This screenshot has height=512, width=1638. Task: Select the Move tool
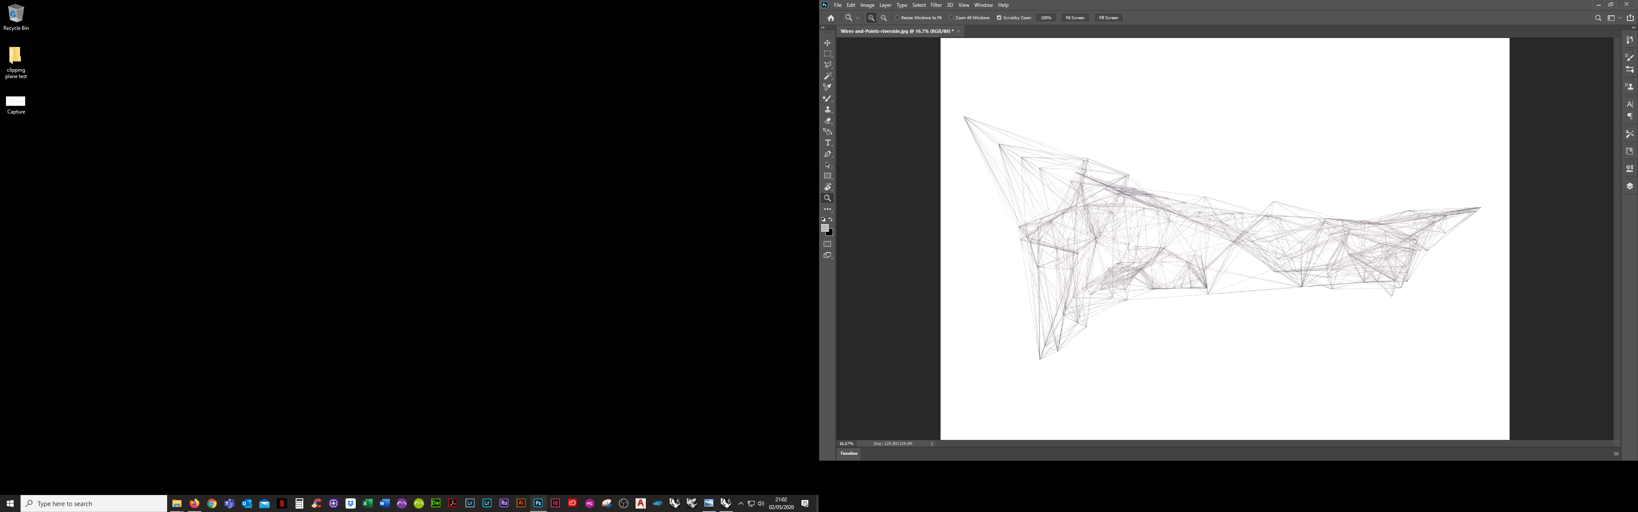tap(827, 43)
